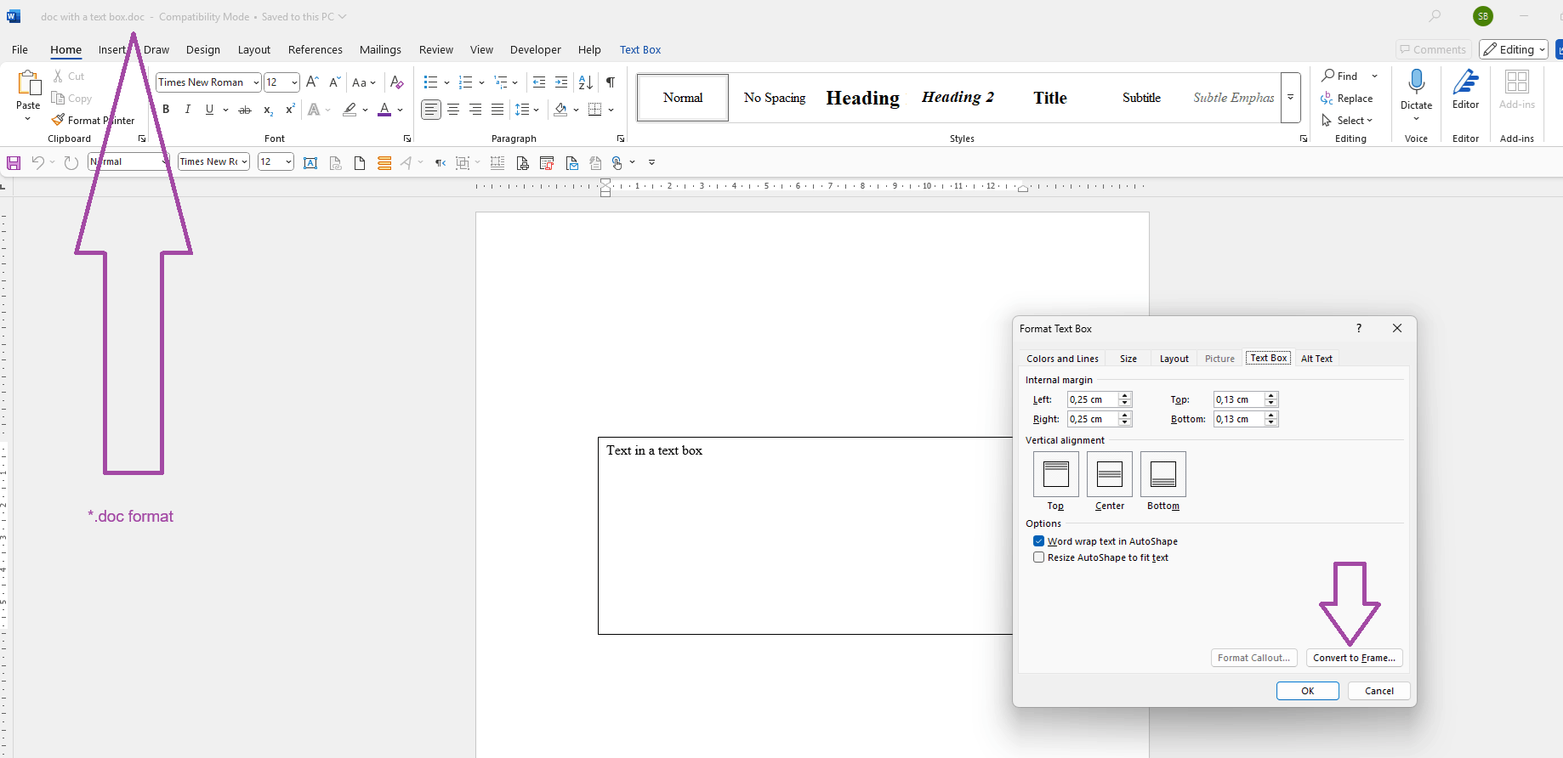
Task: Align text left
Action: [x=431, y=110]
